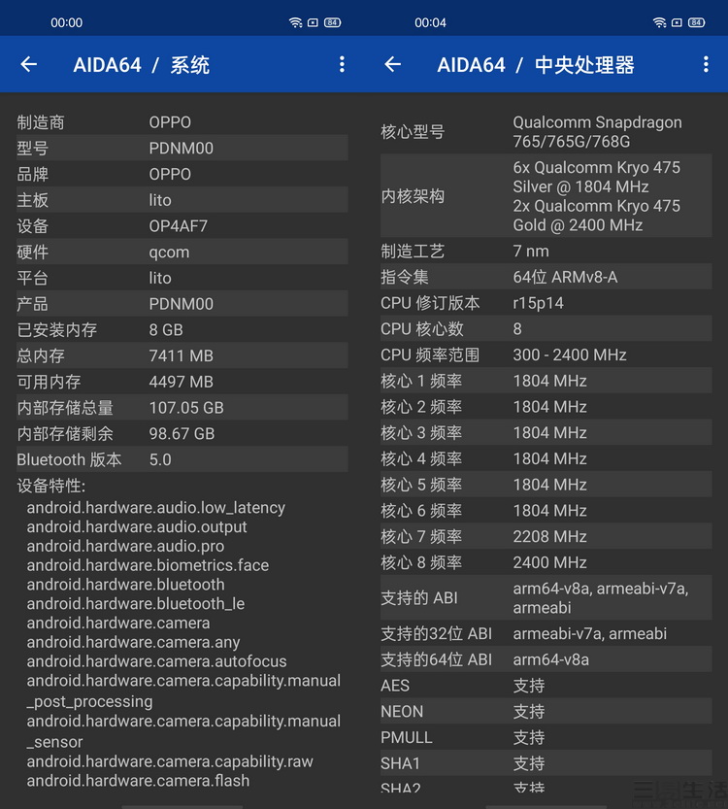The width and height of the screenshot is (728, 809).
Task: Select the 核心 1 频率 row
Action: click(546, 381)
